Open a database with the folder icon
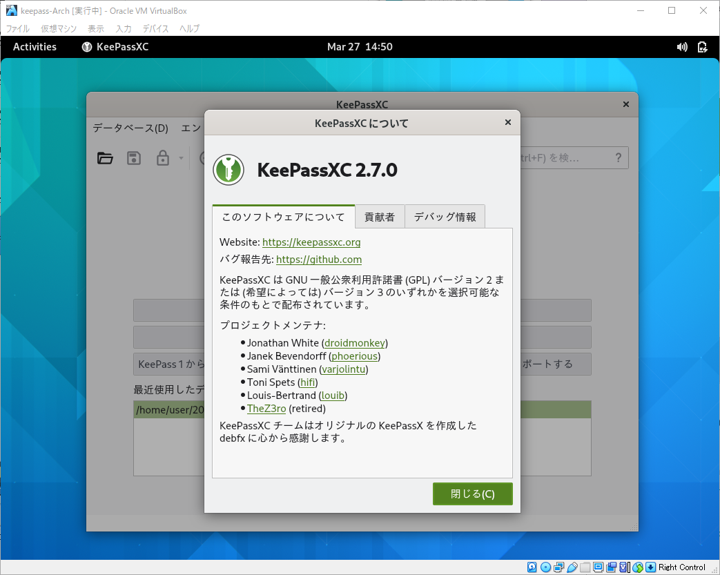Viewport: 720px width, 575px height. [105, 158]
